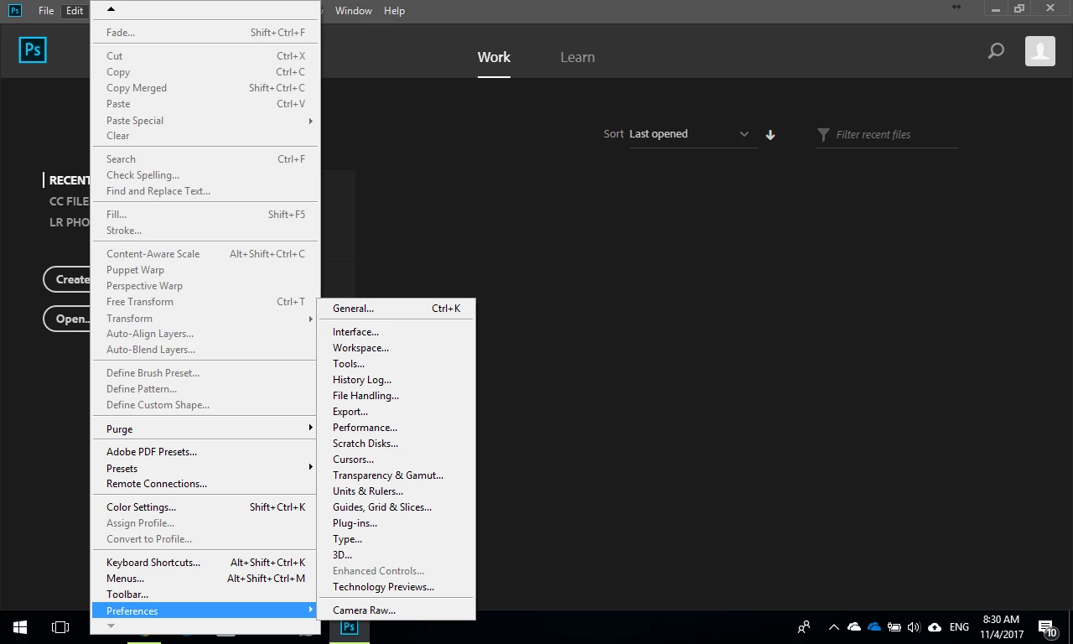Screen dimensions: 1073x644
Task: Expand the Purge submenu
Action: coord(205,428)
